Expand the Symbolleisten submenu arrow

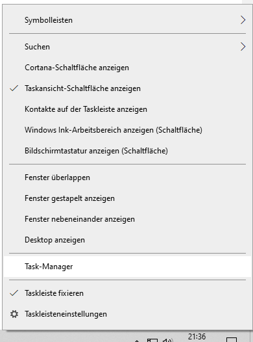pos(243,20)
